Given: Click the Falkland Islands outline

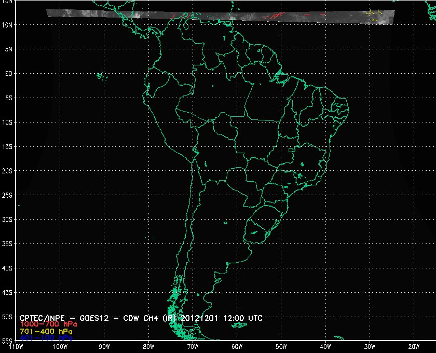Looking at the screenshot, I should click(239, 325).
